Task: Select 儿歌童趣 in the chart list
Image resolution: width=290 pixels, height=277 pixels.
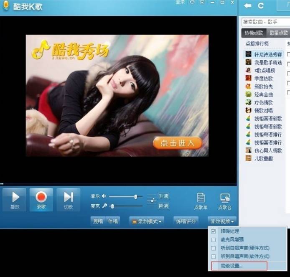Action: point(259,158)
